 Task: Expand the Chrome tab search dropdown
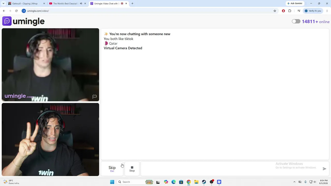(3, 4)
